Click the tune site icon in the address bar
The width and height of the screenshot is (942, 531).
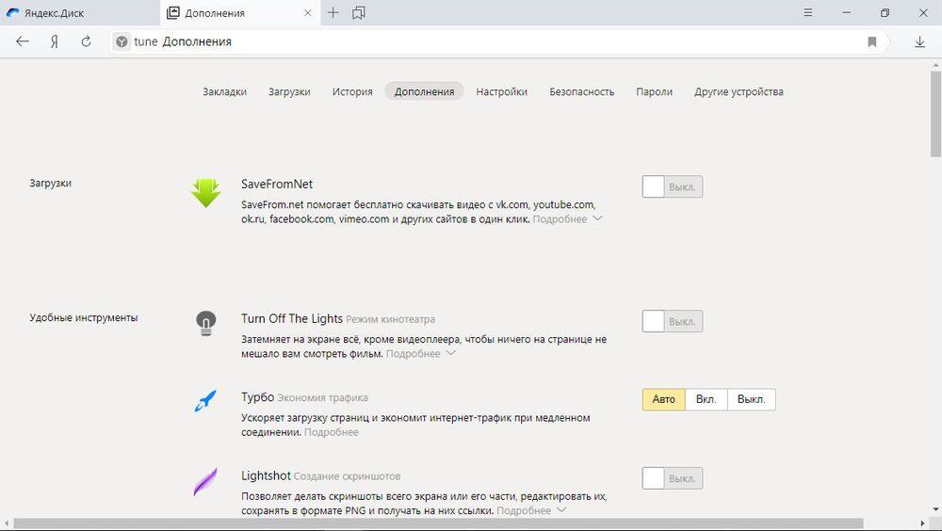(122, 41)
